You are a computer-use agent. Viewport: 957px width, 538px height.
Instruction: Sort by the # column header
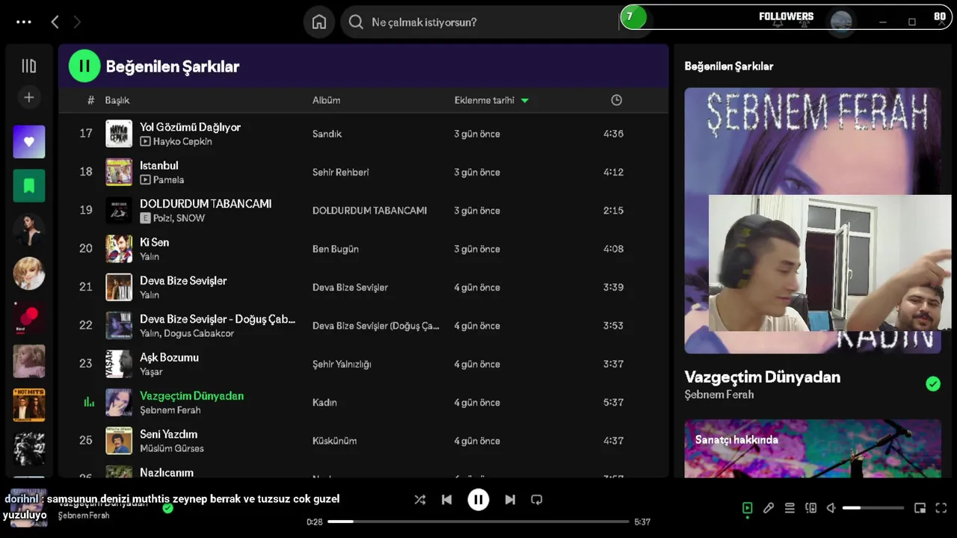tap(90, 100)
